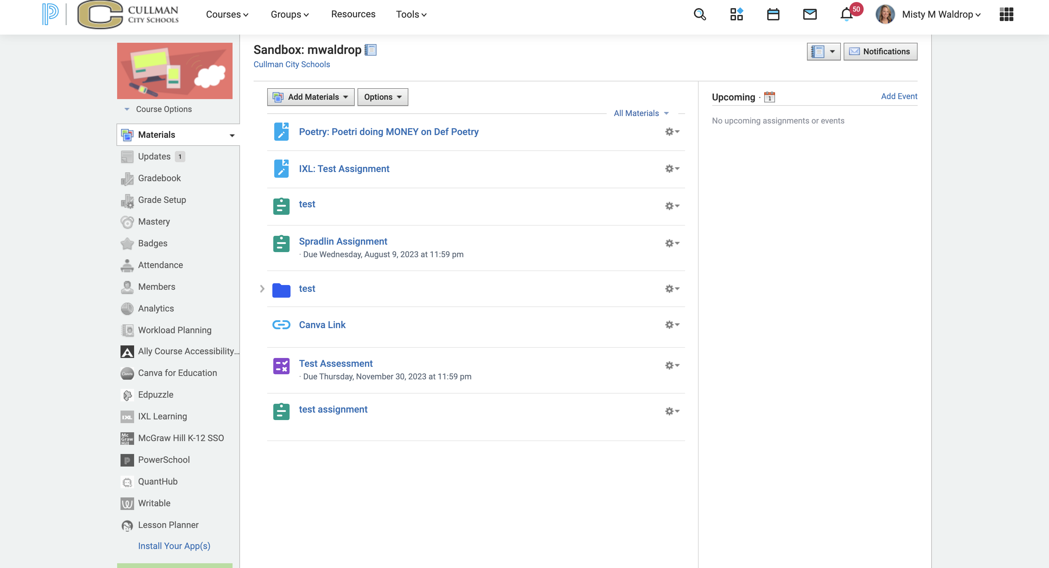
Task: Open Spradlin Assignment
Action: pos(343,241)
